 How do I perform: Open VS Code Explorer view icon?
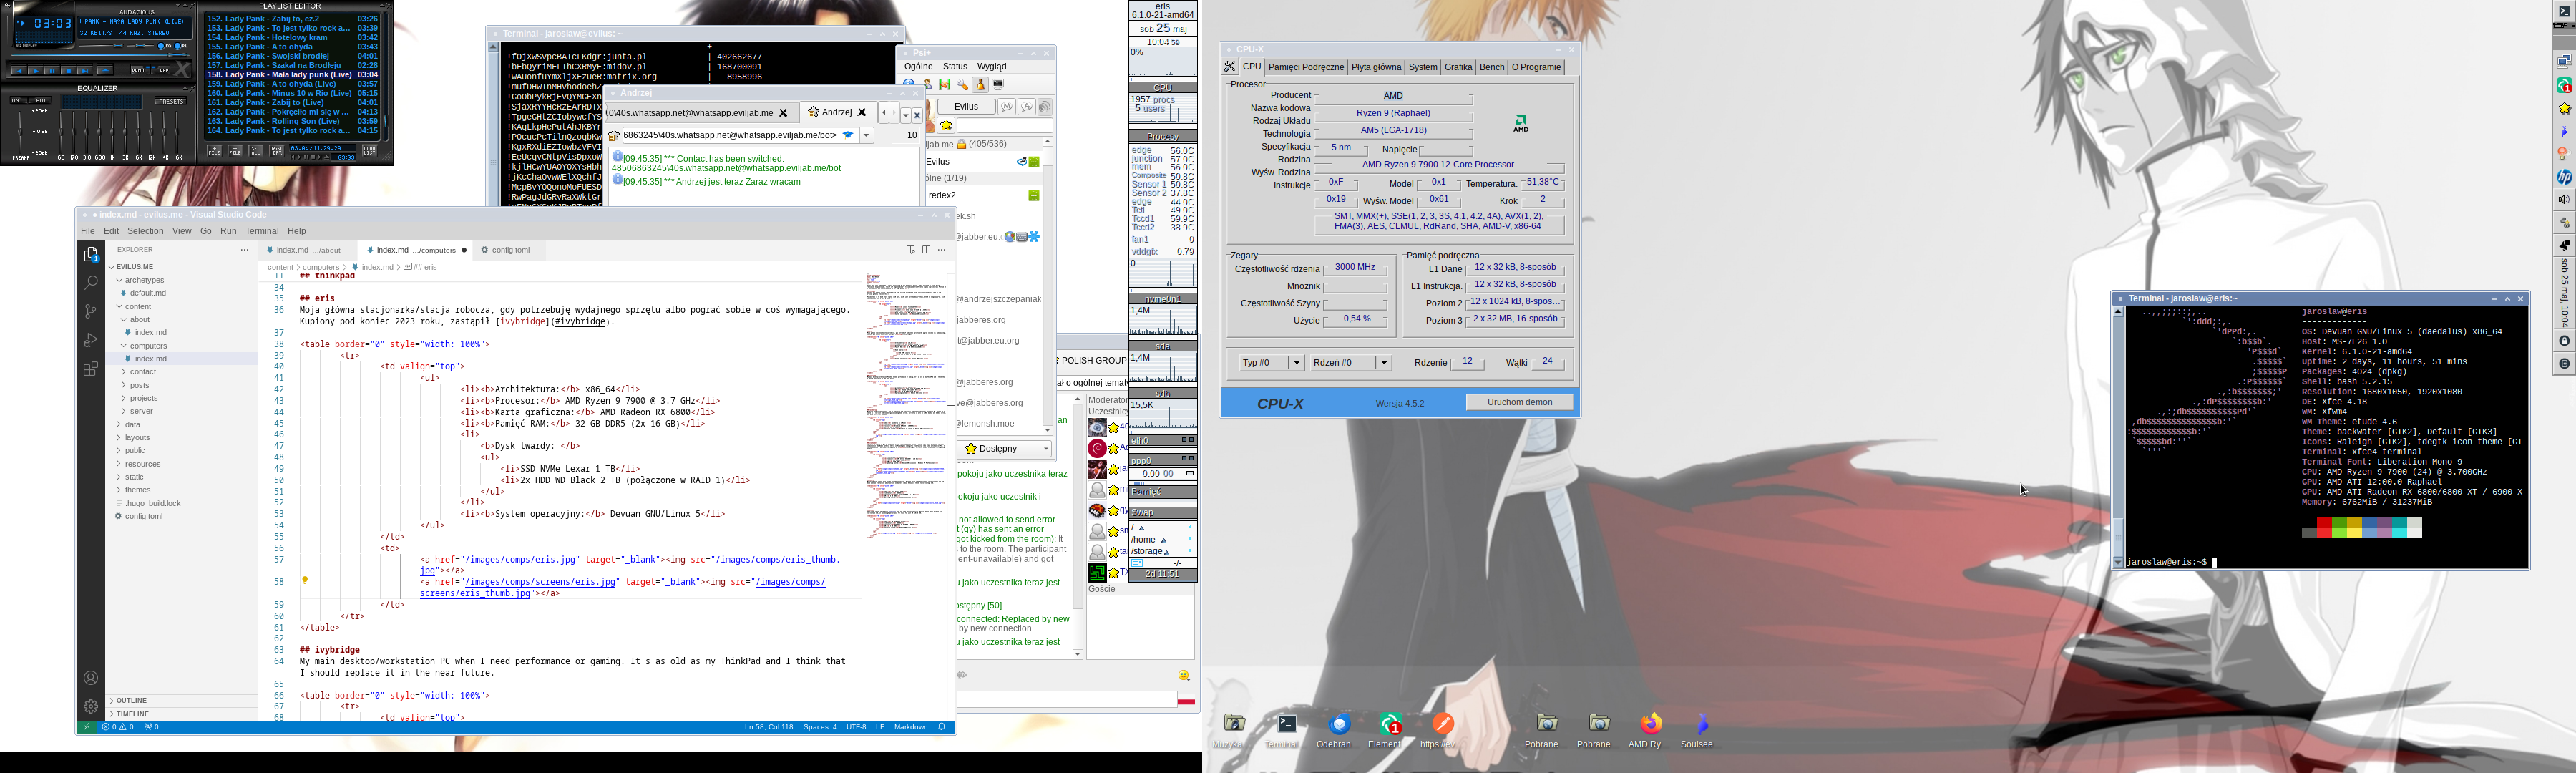pyautogui.click(x=91, y=255)
